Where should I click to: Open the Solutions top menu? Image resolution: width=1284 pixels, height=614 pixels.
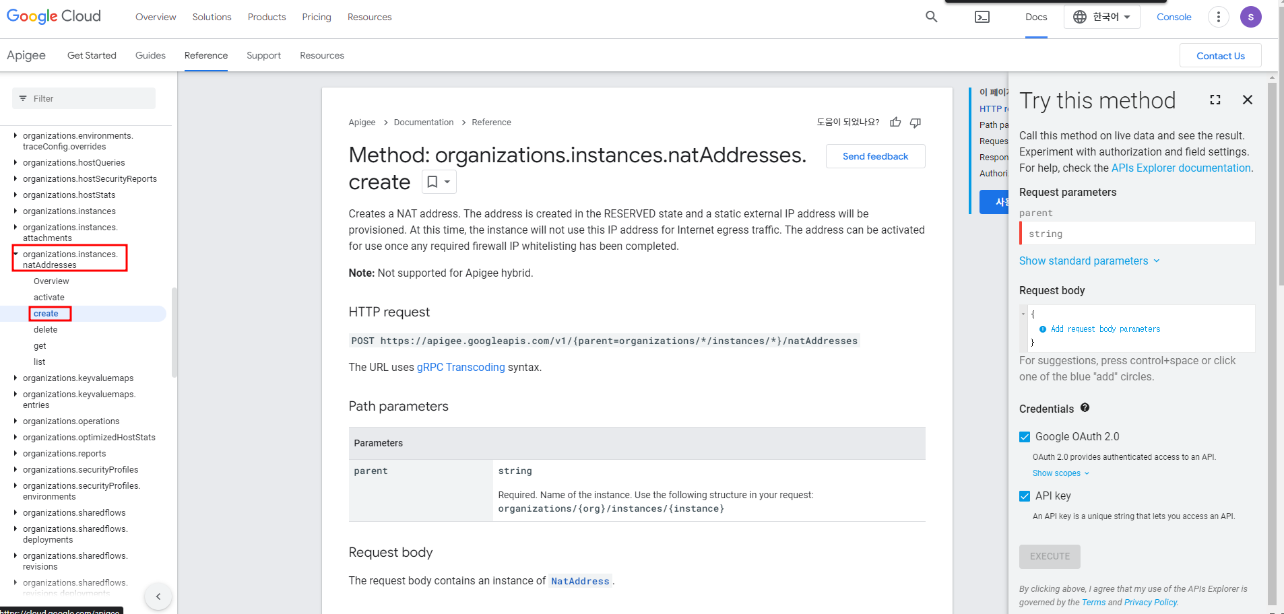(212, 17)
